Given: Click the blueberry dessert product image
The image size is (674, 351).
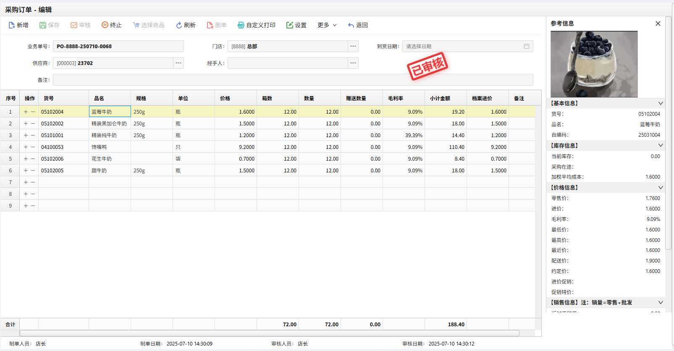Looking at the screenshot, I should tap(594, 64).
